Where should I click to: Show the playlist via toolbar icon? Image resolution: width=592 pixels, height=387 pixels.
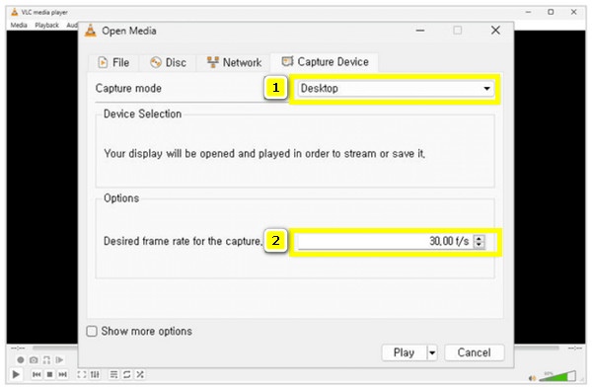[x=113, y=374]
